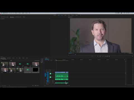Click the trash Clear icon in project panel footer
This screenshot has width=134, height=100.
point(39,86)
